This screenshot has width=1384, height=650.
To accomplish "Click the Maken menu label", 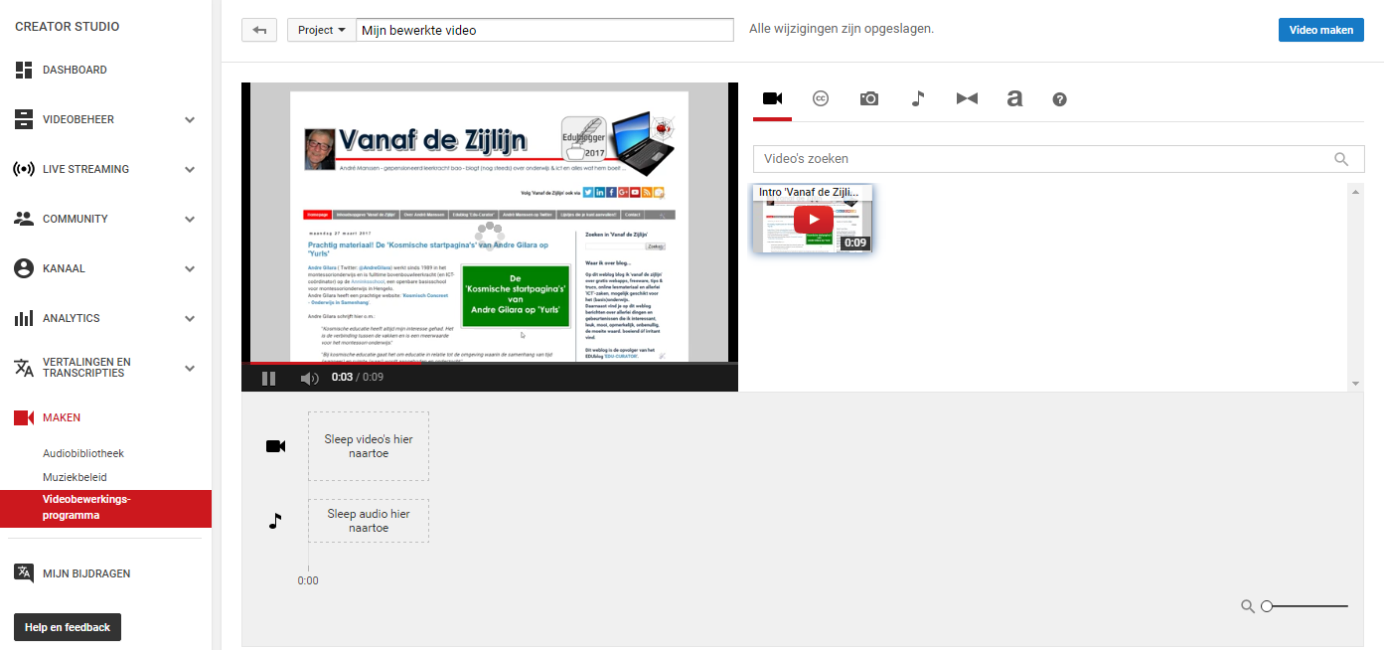I will point(62,417).
